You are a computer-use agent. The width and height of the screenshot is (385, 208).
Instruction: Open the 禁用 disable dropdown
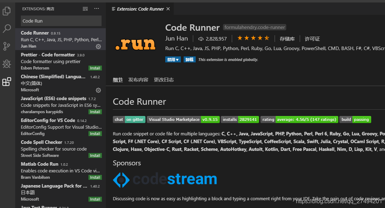tap(173, 60)
